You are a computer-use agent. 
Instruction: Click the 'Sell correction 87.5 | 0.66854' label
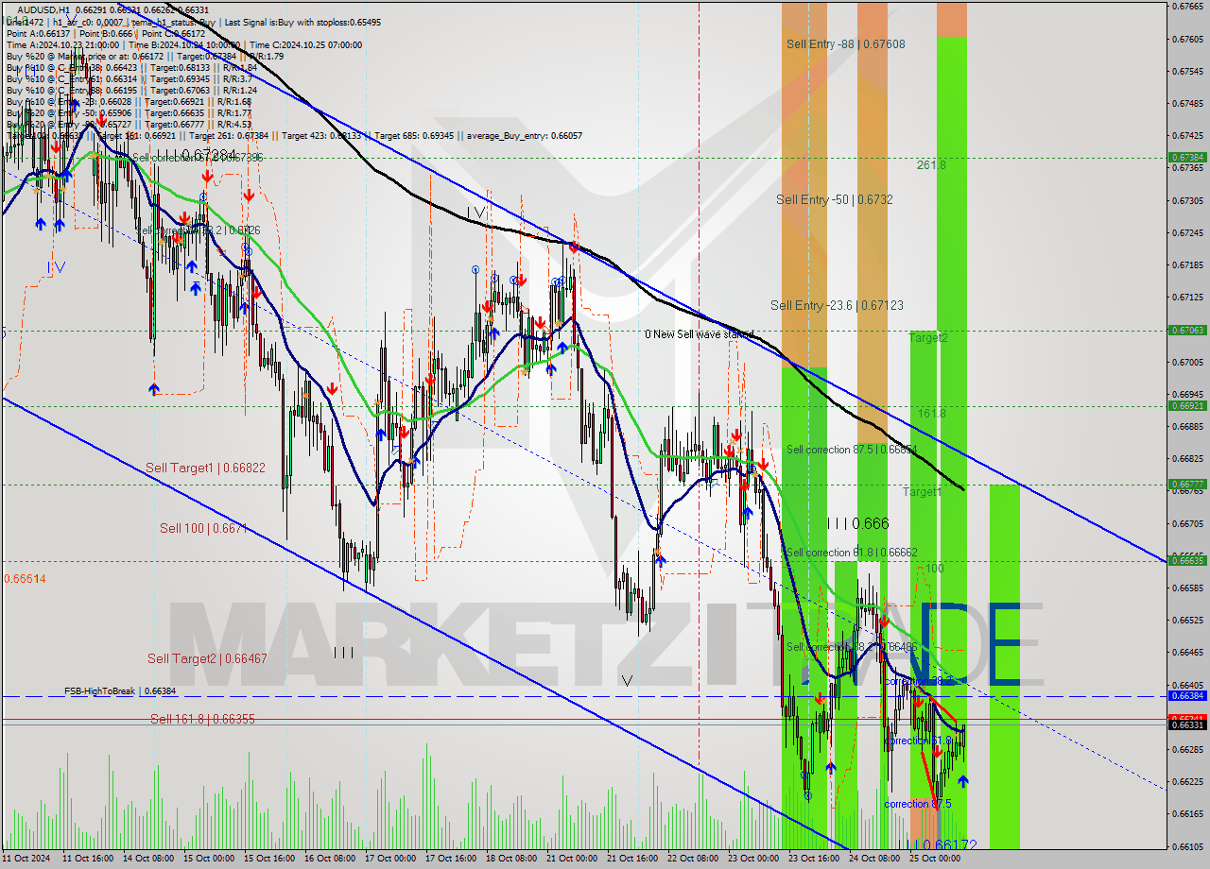tap(852, 450)
